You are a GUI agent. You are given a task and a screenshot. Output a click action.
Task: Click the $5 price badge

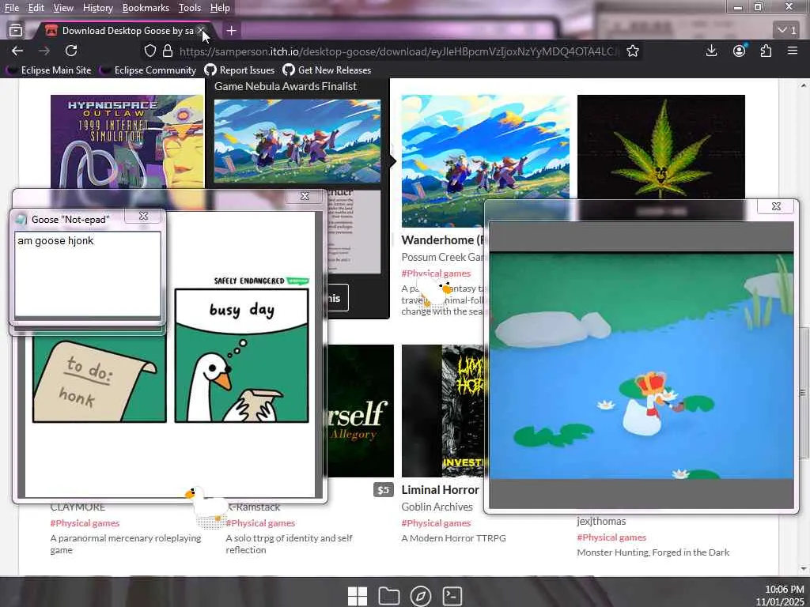pyautogui.click(x=384, y=490)
